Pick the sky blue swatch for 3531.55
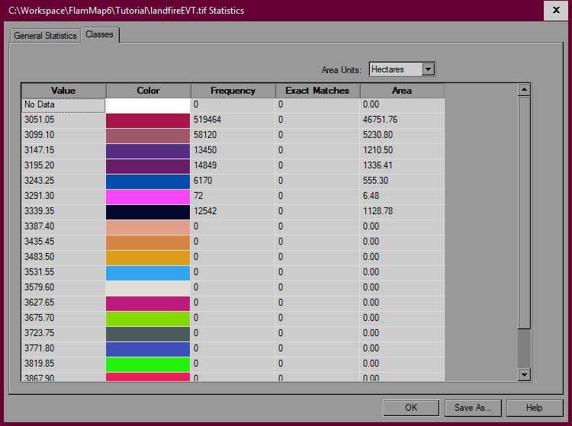The width and height of the screenshot is (572, 426). [148, 273]
